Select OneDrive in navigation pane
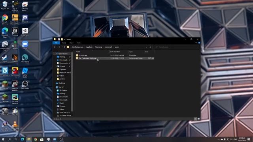The width and height of the screenshot is (253, 142). [x=60, y=83]
